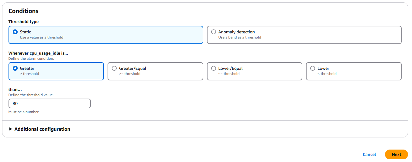Click the Cancel link

(369, 154)
